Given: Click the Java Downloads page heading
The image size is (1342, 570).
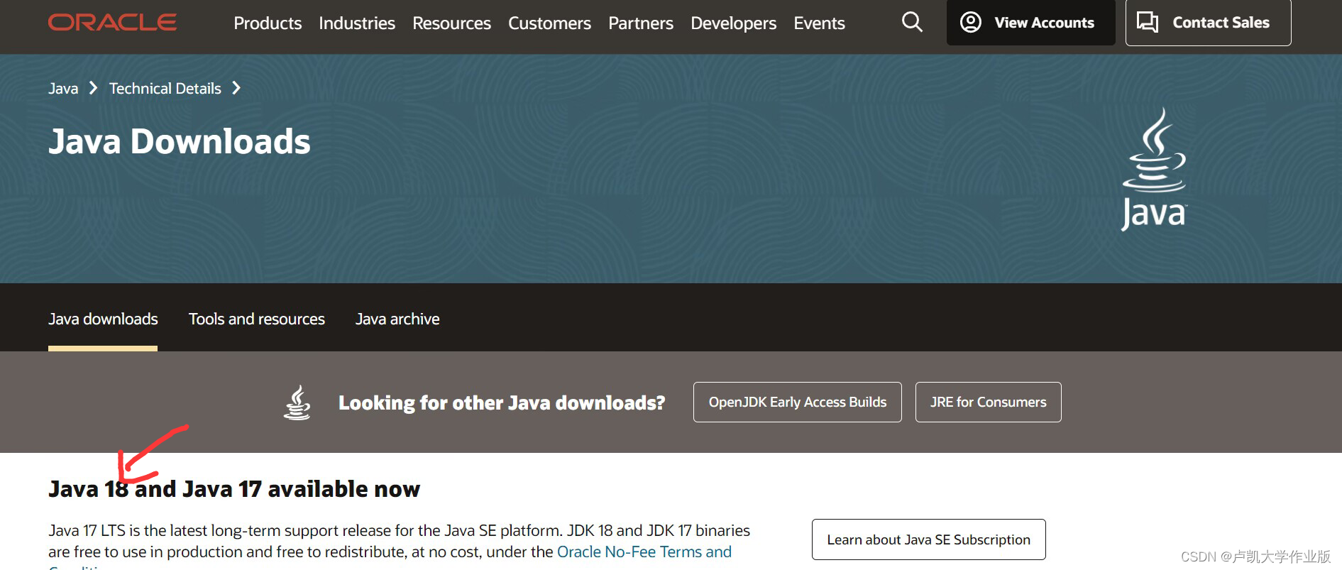Looking at the screenshot, I should pyautogui.click(x=180, y=141).
